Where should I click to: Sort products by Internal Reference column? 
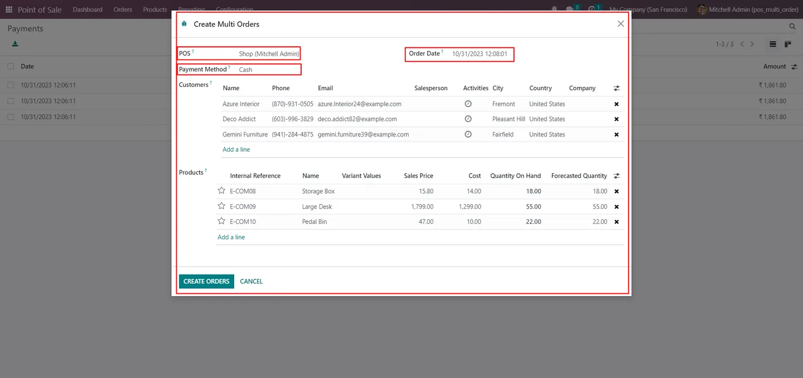pos(255,175)
